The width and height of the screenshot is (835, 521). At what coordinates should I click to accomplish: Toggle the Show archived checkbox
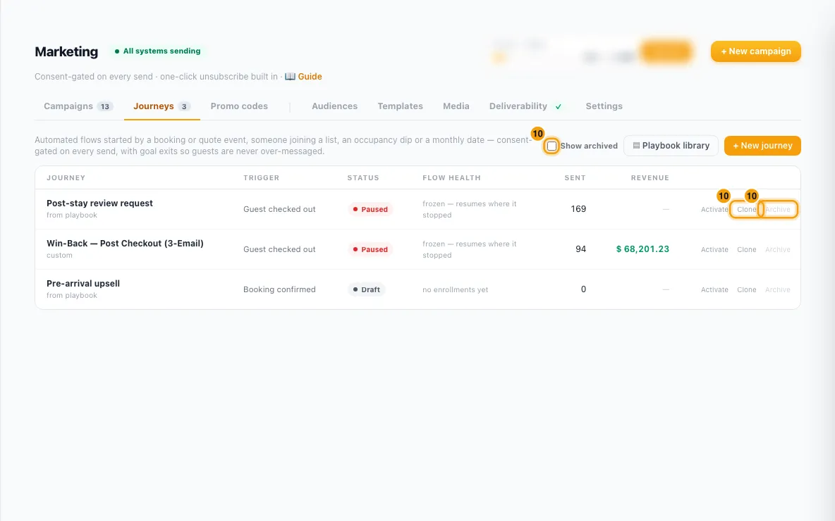551,146
